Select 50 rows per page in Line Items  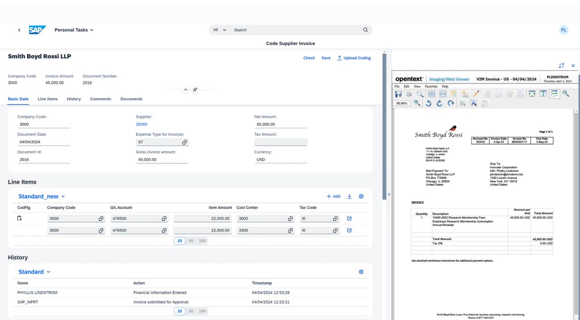click(x=191, y=241)
